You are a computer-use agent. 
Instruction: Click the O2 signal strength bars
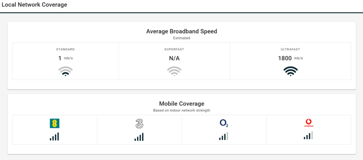(224, 136)
